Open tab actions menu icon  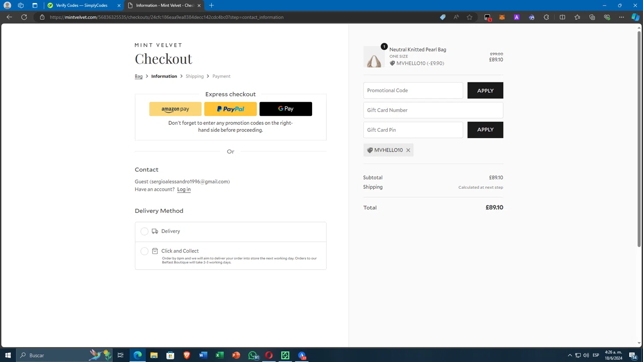35,6
